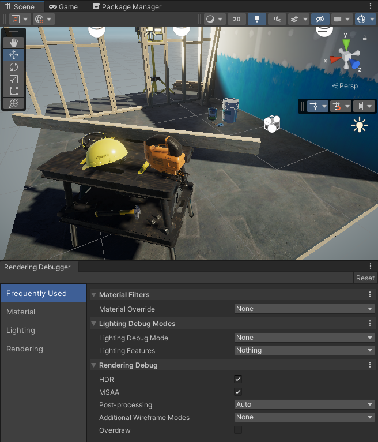Enable the Overdraw checkbox

[x=238, y=430]
